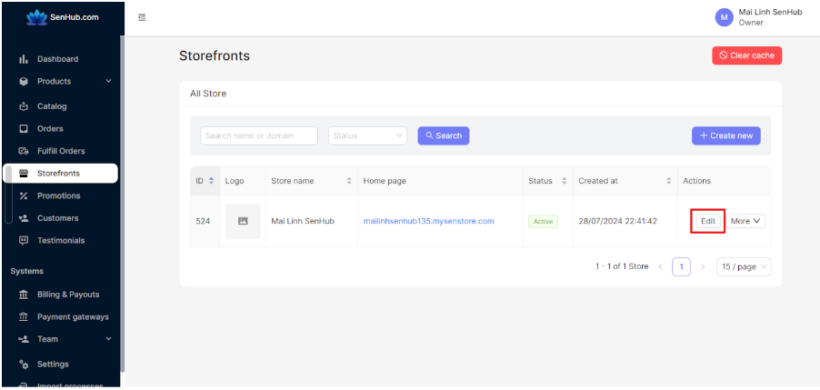Image resolution: width=820 pixels, height=390 pixels.
Task: Open Payment gateways page
Action: point(60,316)
